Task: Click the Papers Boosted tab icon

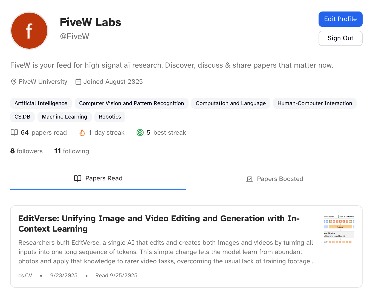Action: 250,179
